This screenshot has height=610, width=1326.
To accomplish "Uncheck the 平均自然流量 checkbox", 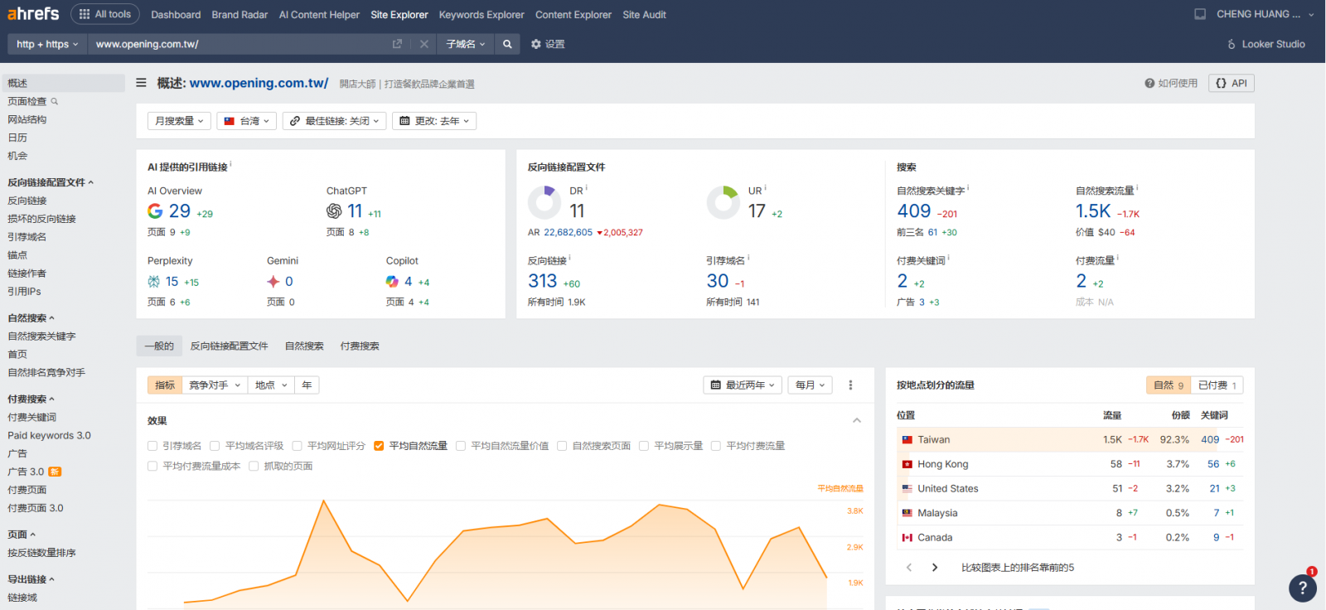I will pyautogui.click(x=379, y=446).
